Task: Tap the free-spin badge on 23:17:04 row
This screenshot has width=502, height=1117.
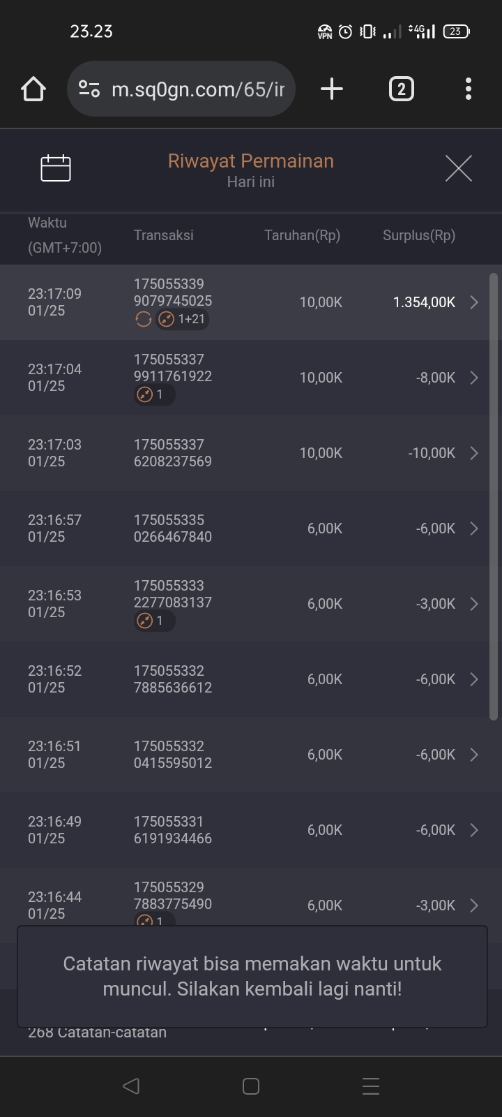Action: coord(153,395)
